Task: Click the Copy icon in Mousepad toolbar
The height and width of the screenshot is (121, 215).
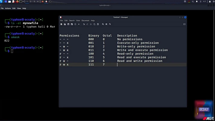Action: 94,24
